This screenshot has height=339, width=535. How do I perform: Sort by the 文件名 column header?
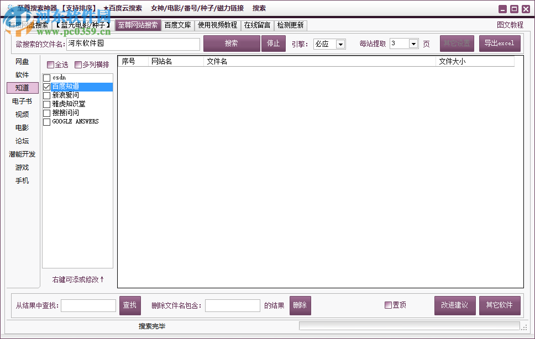click(x=319, y=62)
